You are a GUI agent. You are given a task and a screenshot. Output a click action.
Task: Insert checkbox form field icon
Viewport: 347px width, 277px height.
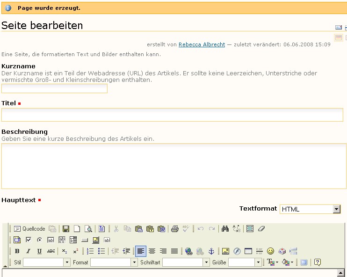coord(29,240)
